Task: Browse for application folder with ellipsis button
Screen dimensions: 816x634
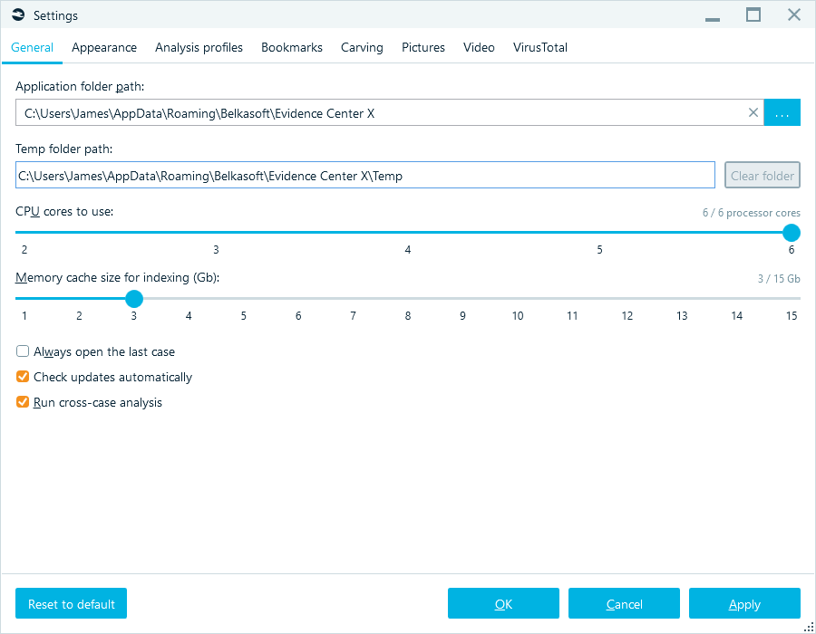Action: point(782,112)
